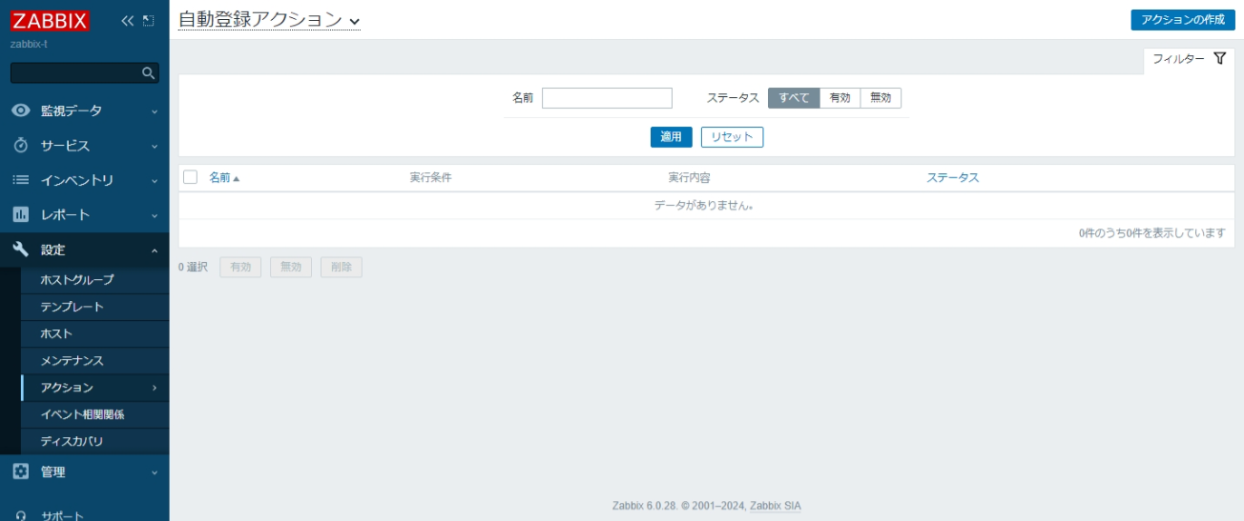Click the サポート menu label

click(62, 515)
